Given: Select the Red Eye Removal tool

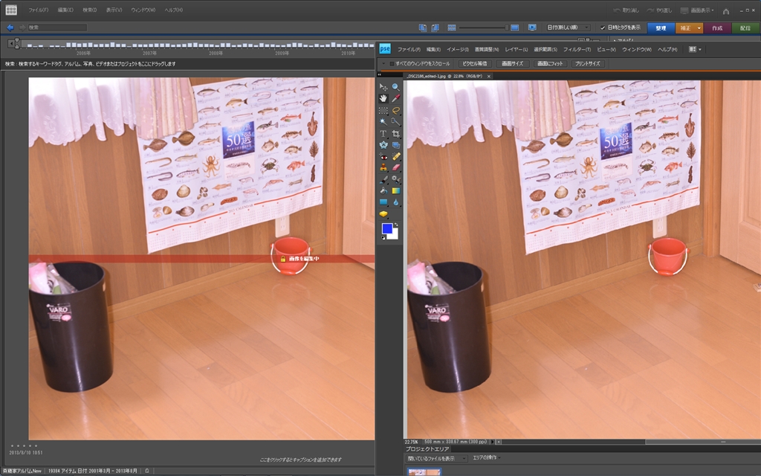Looking at the screenshot, I should click(x=383, y=157).
